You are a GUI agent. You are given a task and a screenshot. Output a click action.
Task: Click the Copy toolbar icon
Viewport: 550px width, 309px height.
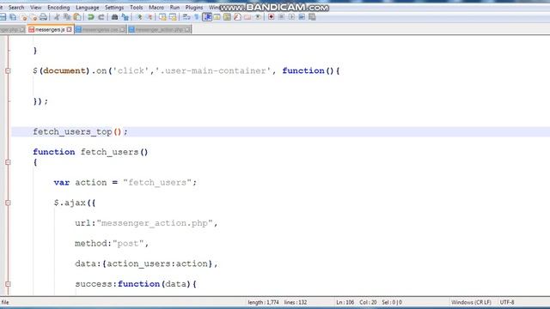coord(67,17)
